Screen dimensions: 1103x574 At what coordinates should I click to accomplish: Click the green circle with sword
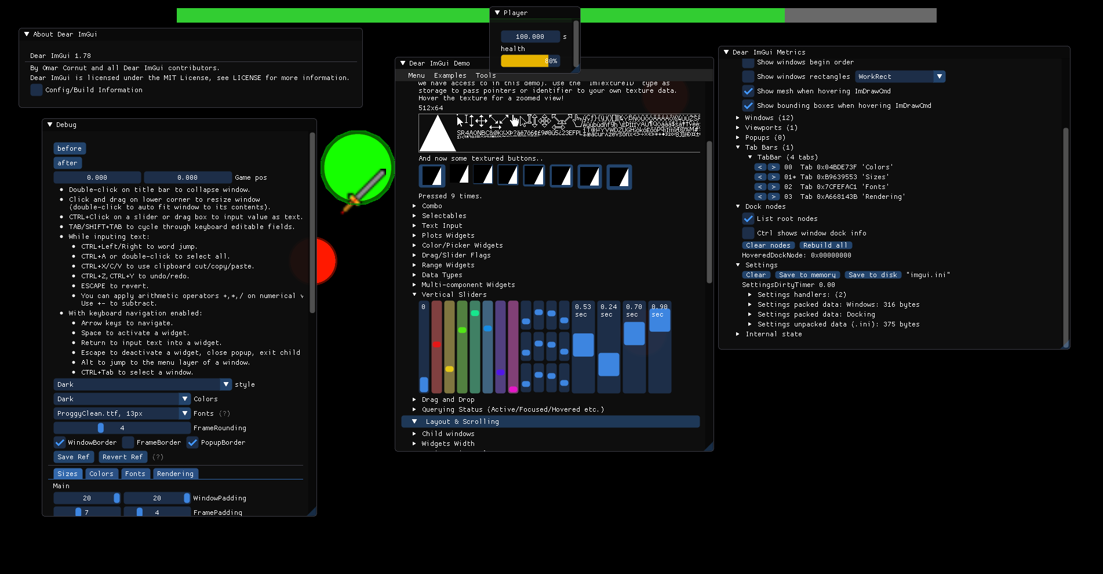[x=358, y=167]
